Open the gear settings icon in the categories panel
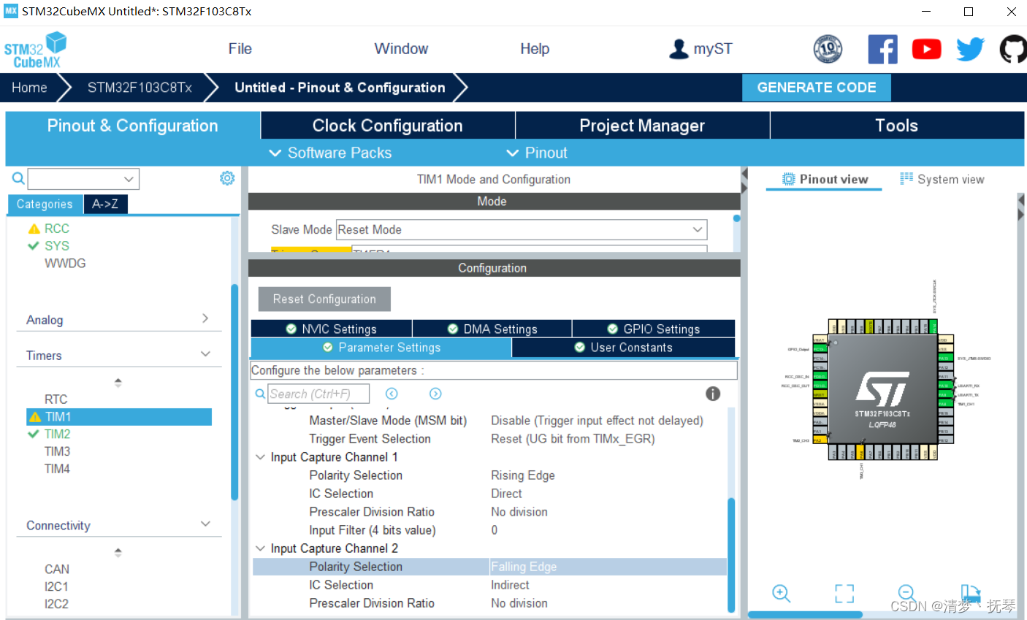Screen dimensions: 1027x620 [x=227, y=178]
